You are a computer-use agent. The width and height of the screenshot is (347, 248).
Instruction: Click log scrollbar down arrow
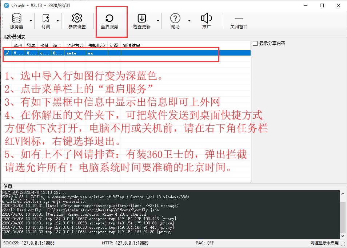[x=343, y=236]
